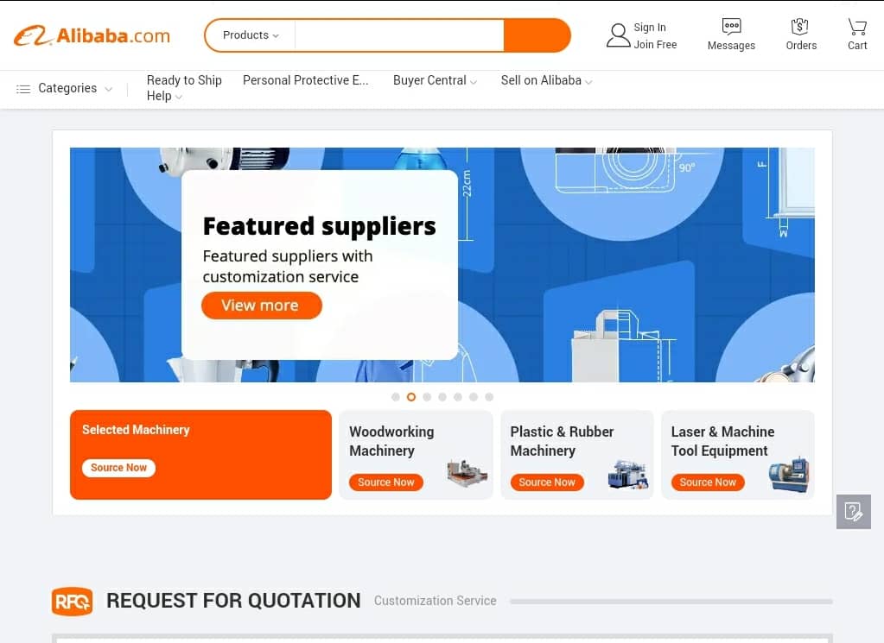Screen dimensions: 884x643
Task: Open the Products search type dropdown
Action: click(251, 35)
